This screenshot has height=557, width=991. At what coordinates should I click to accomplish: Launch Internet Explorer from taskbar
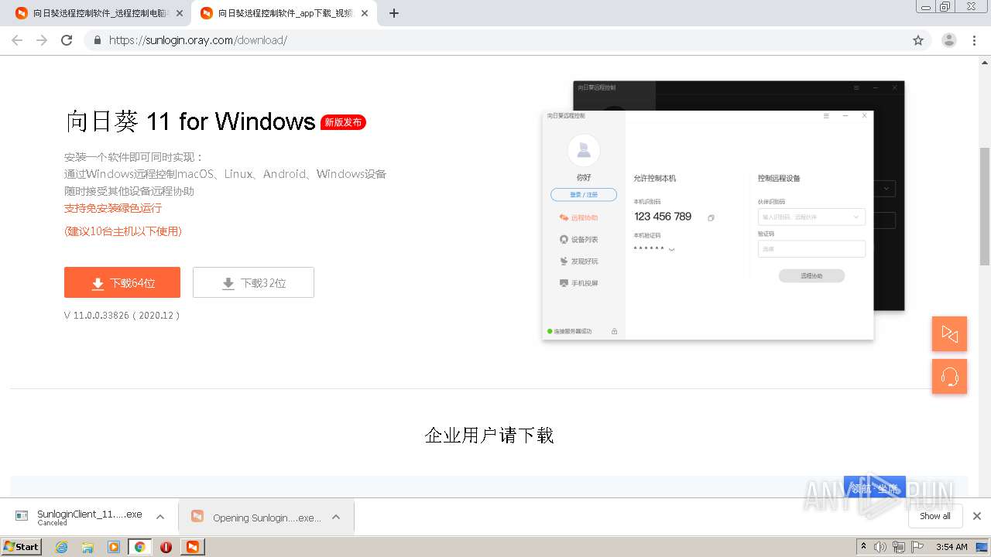61,547
